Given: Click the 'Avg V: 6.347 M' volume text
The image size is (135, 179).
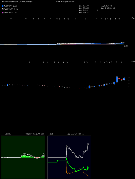Looking at the screenshot, I should [x=107, y=6].
